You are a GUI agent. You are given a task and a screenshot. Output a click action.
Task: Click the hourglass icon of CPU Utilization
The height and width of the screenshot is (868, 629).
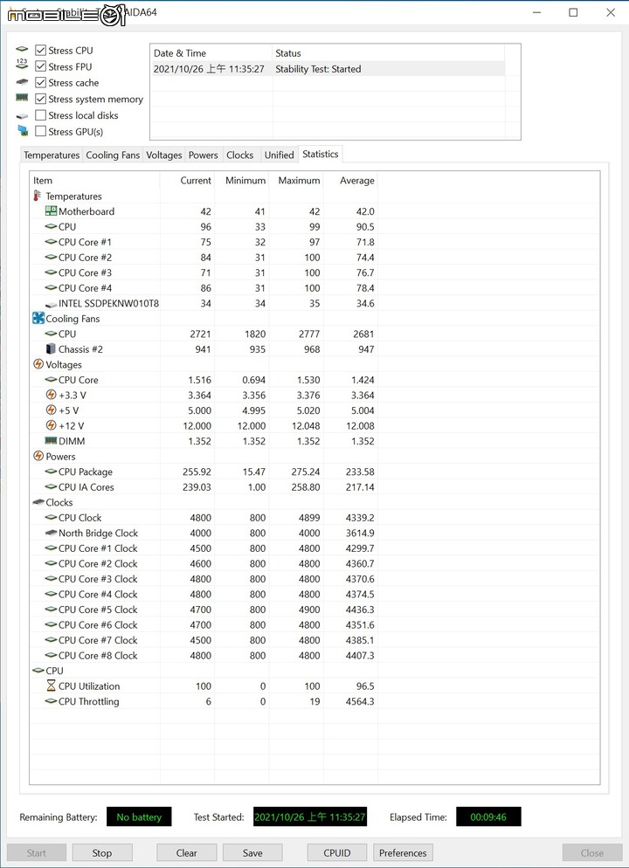pos(51,685)
